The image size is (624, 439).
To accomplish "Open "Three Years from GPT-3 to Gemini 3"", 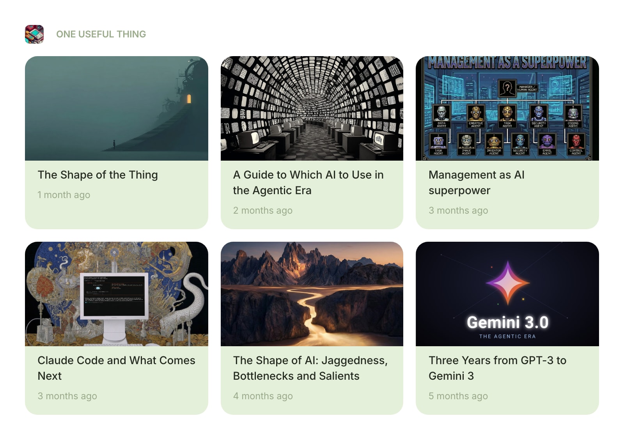I will [497, 368].
